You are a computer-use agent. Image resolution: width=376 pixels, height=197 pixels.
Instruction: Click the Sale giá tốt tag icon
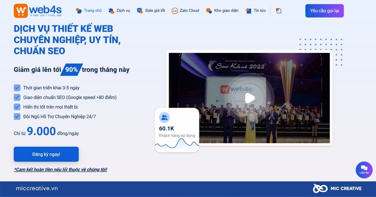tap(140, 11)
